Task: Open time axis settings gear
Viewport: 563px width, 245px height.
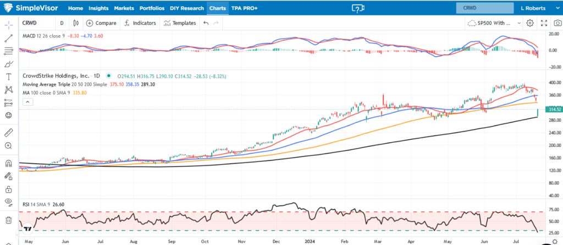Action: tap(555, 241)
